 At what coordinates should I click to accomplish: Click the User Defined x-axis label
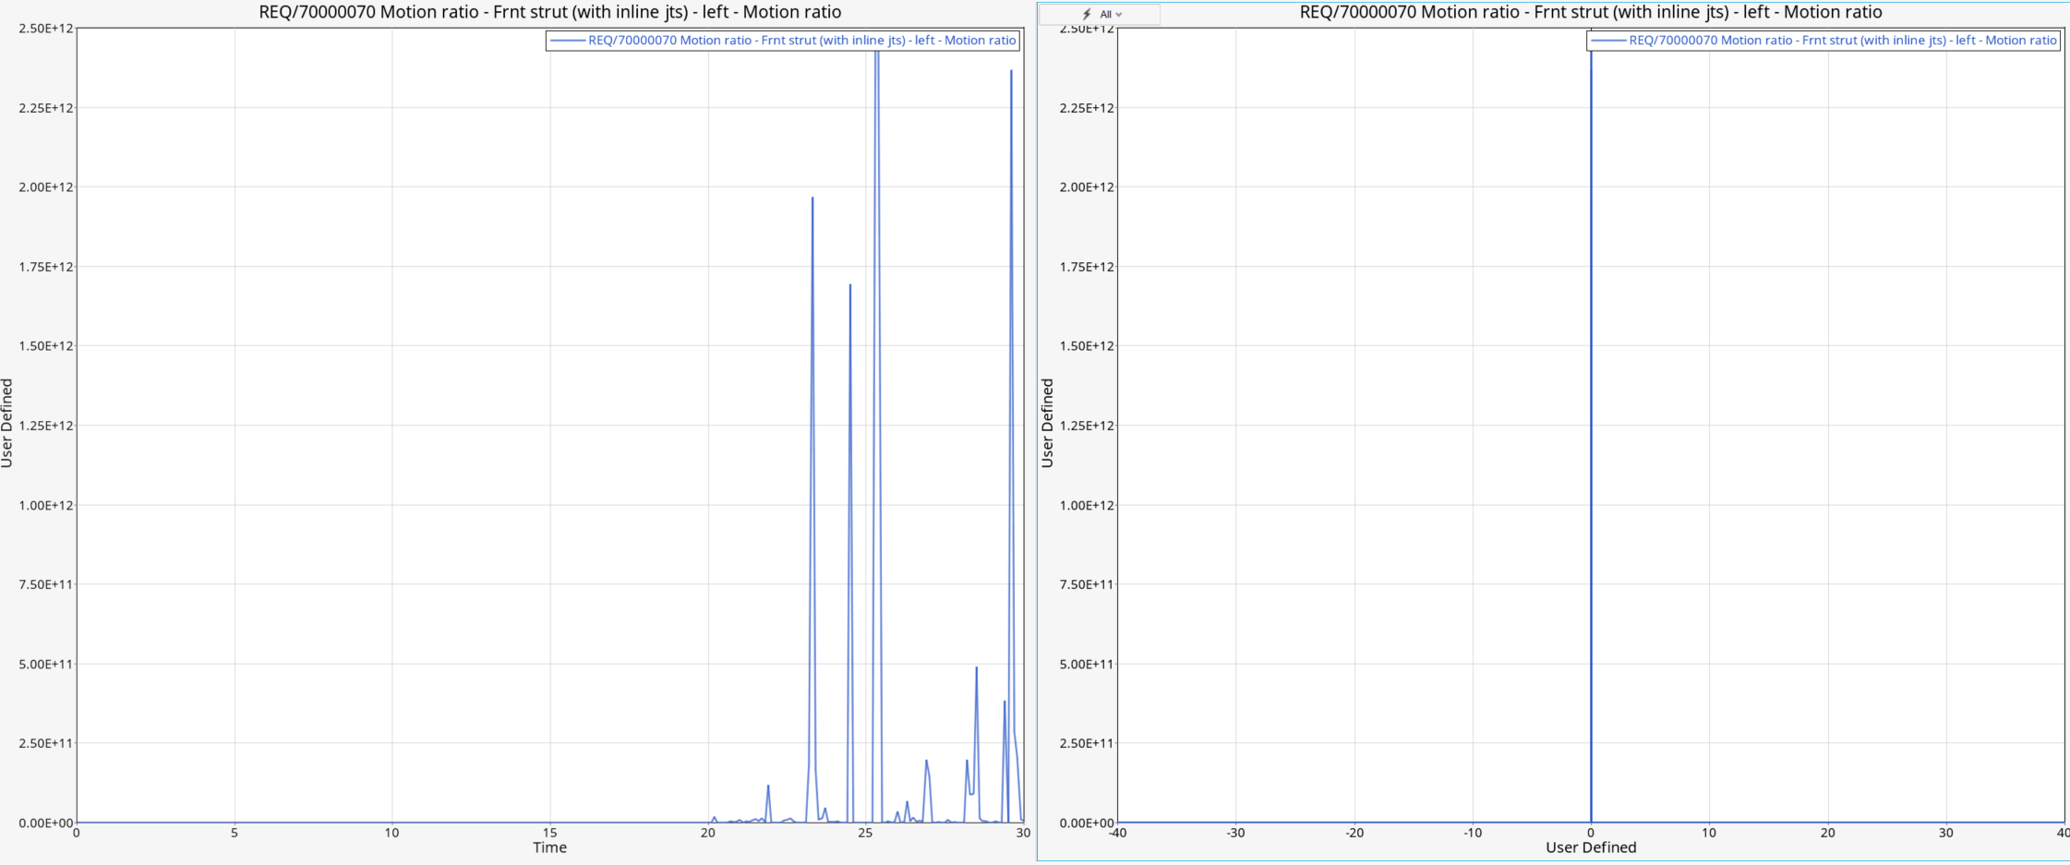1591,847
